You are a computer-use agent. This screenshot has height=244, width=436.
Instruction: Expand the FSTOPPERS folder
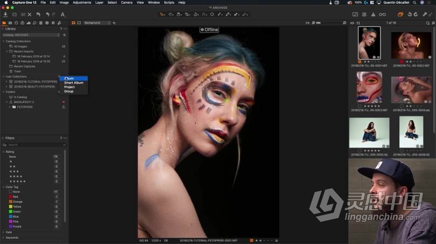pyautogui.click(x=10, y=107)
